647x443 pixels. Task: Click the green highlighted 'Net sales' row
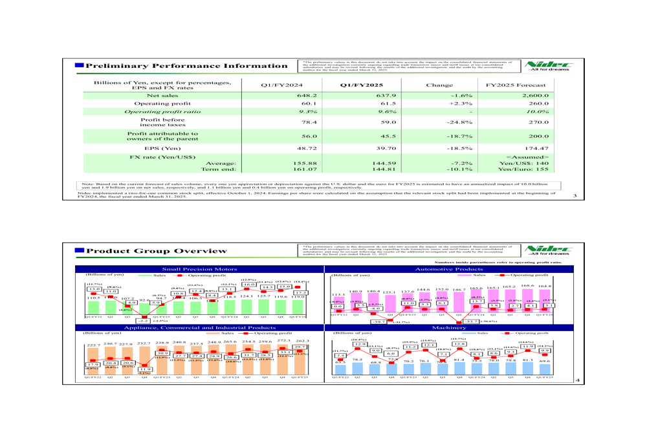(x=162, y=95)
